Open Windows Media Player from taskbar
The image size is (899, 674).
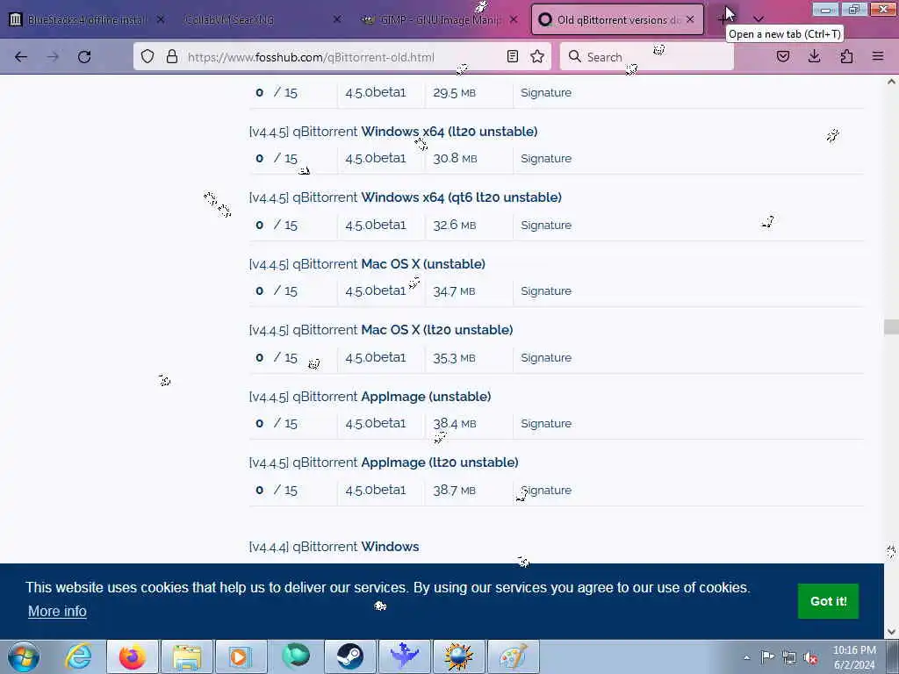(241, 656)
